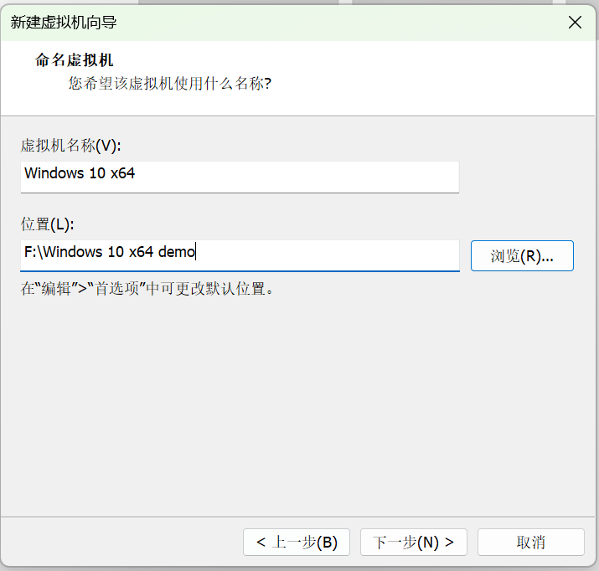Go back with 上一步(B) button
This screenshot has height=571, width=599.
[x=297, y=542]
